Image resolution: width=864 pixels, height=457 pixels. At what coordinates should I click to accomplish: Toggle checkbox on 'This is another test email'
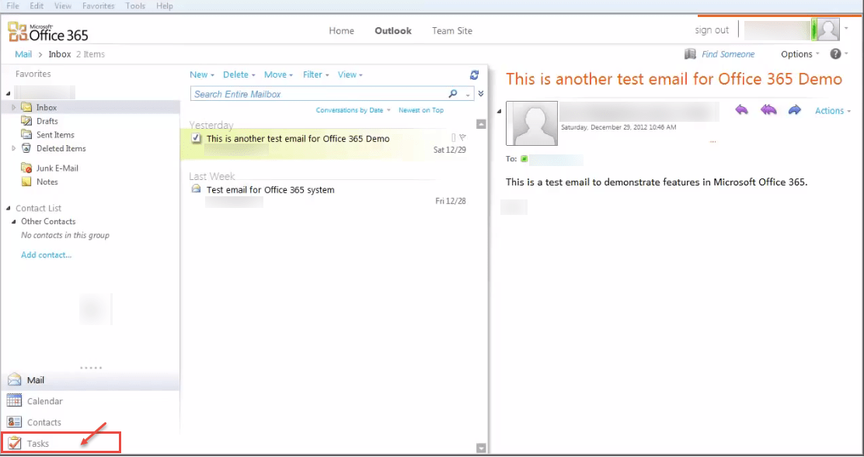(196, 139)
